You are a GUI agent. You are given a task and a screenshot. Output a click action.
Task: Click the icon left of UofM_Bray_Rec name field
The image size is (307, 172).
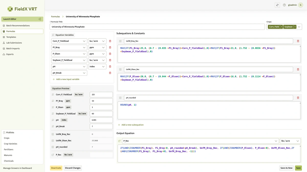[120, 41]
